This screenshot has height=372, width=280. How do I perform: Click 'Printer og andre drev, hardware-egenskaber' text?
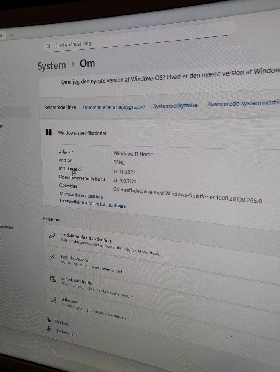tap(97, 290)
